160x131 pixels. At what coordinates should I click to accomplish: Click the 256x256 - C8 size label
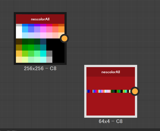(40, 68)
